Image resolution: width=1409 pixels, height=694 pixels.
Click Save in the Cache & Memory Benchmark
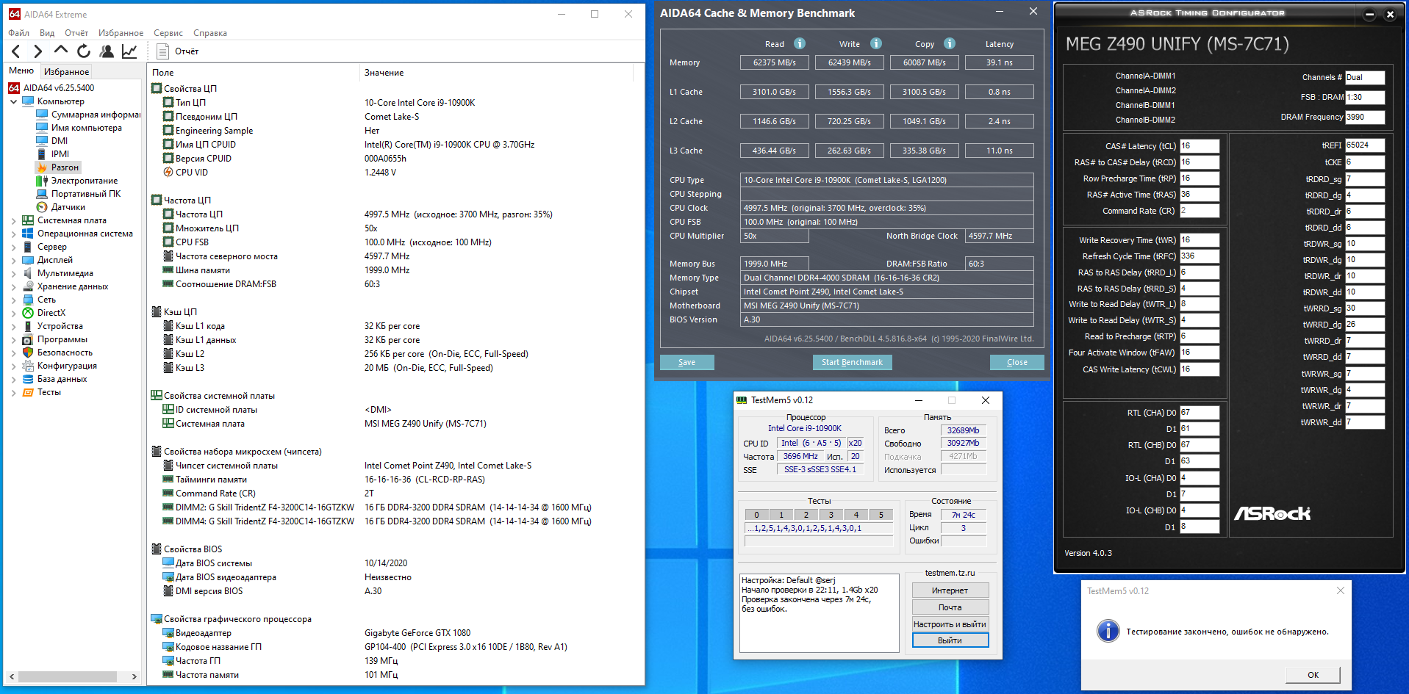click(x=686, y=362)
